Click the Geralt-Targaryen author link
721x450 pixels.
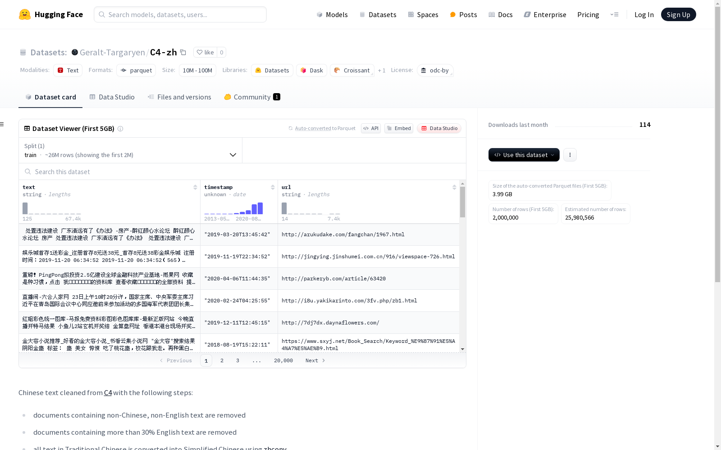tap(112, 52)
